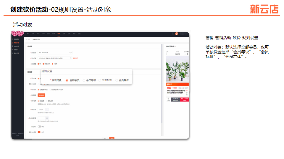Click the info icon beside the preview title
This screenshot has width=284, height=159.
tap(175, 47)
